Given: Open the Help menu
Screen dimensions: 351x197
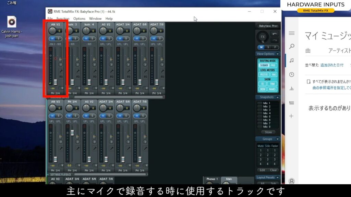Looking at the screenshot, I should pos(109,18).
